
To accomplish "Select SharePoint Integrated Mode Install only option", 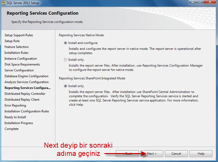I will (x=65, y=86).
